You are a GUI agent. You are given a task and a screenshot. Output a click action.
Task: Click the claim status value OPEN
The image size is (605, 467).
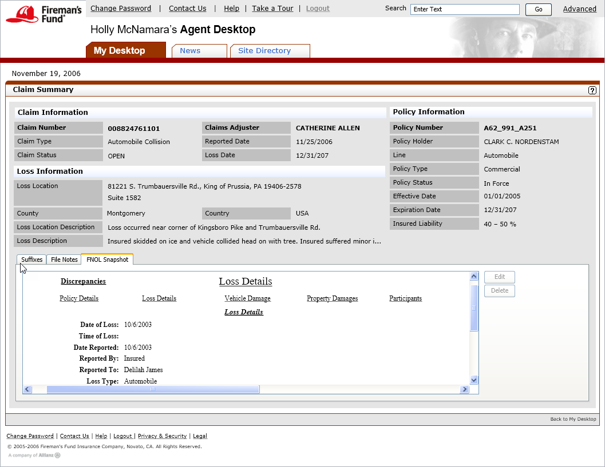click(116, 156)
